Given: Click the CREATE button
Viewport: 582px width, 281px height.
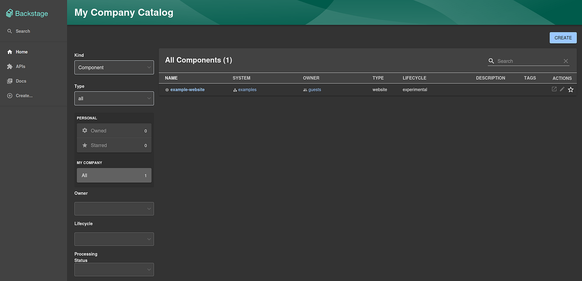Looking at the screenshot, I should 563,38.
